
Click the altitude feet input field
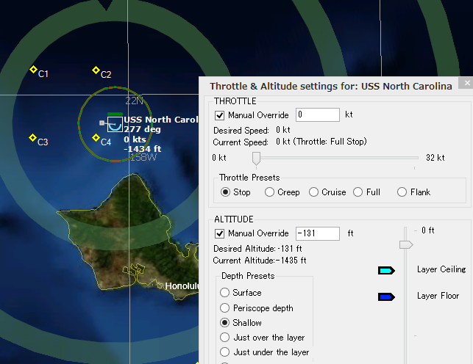coord(318,234)
